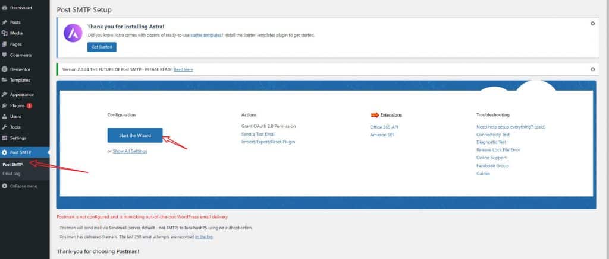Click the Troubleshooting heading text
Screen dimensions: 609x259
point(493,115)
